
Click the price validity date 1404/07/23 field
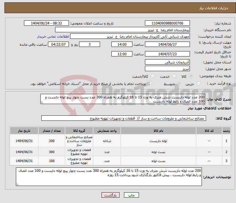[x=167, y=54]
